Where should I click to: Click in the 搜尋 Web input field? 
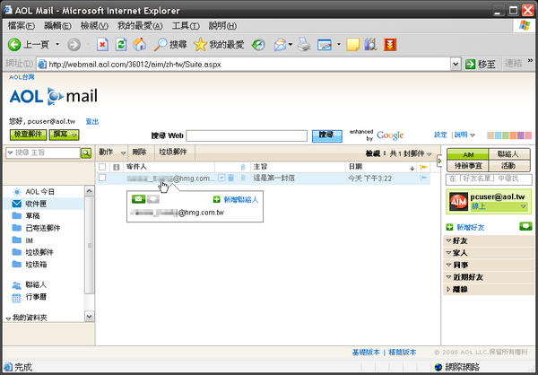tap(247, 135)
